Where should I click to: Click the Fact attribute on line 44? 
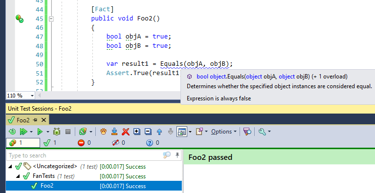click(x=102, y=9)
